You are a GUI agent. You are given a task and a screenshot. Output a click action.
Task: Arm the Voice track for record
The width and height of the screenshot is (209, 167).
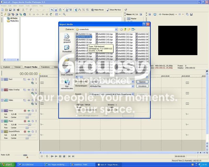pyautogui.click(x=25, y=111)
